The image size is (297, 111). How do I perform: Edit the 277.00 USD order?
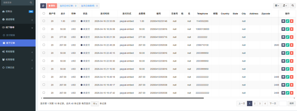(x=287, y=37)
